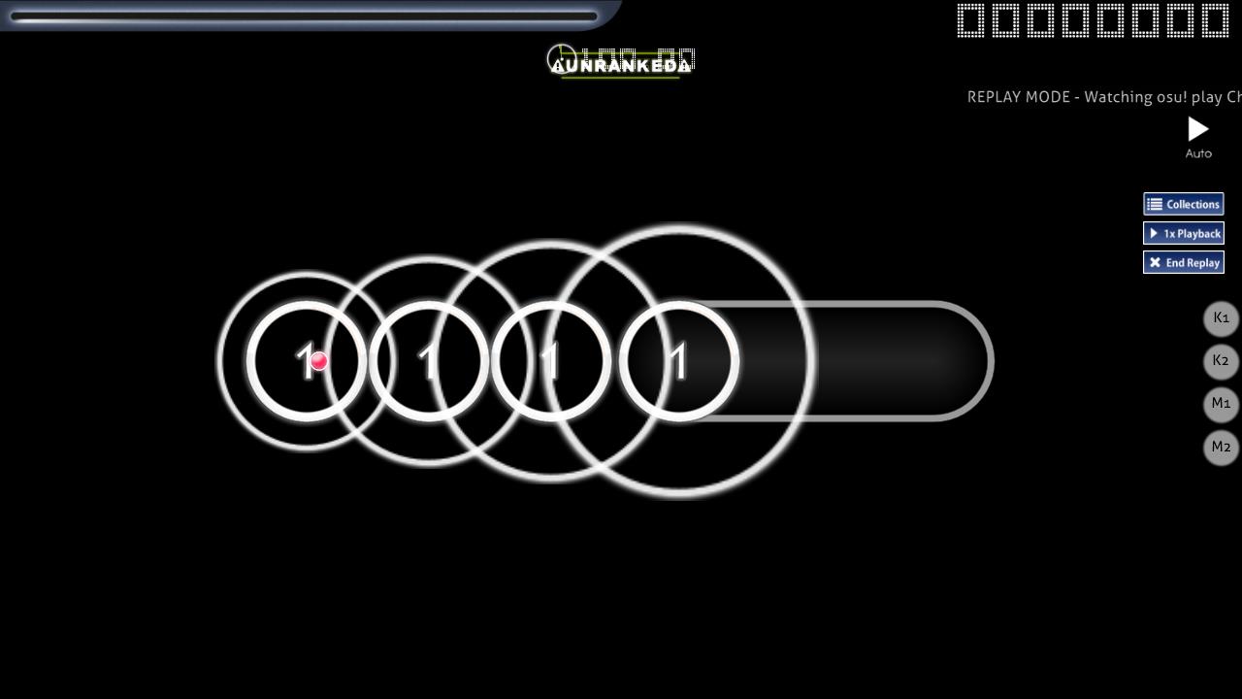Hit the second hit circle from left
Viewport: 1242px width, 699px height.
428,361
